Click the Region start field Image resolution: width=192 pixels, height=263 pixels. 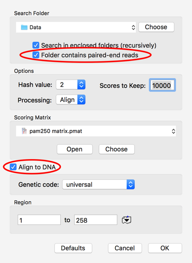[x=39, y=220]
